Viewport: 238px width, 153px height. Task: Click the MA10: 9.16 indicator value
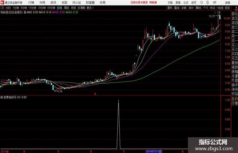click(x=45, y=12)
